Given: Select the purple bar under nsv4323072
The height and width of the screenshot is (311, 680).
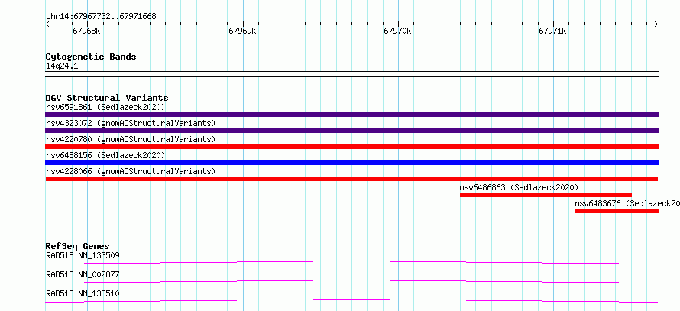Looking at the screenshot, I should pyautogui.click(x=351, y=131).
